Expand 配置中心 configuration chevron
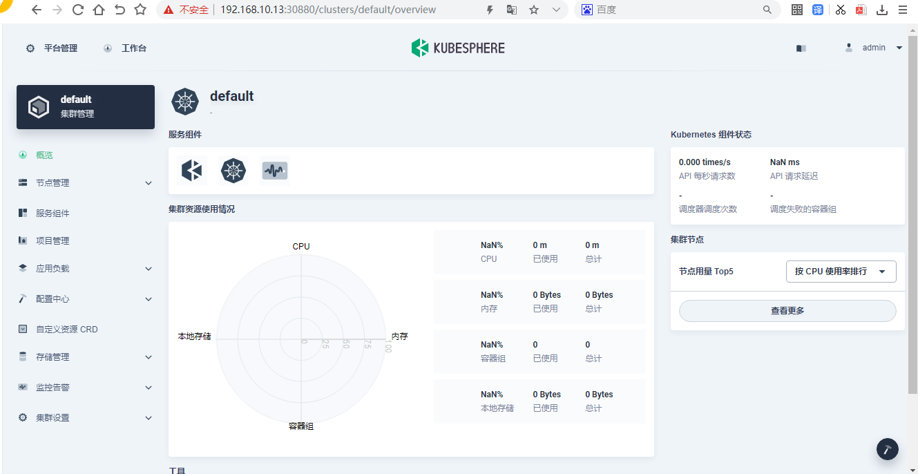The height and width of the screenshot is (474, 918). pos(149,299)
